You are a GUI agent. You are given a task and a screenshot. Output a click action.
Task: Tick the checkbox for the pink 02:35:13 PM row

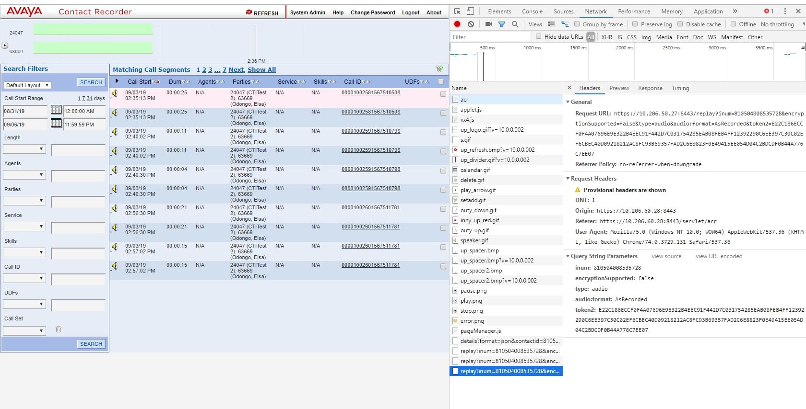(443, 94)
